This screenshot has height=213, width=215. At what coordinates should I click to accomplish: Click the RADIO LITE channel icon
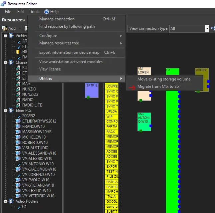(x=18, y=105)
